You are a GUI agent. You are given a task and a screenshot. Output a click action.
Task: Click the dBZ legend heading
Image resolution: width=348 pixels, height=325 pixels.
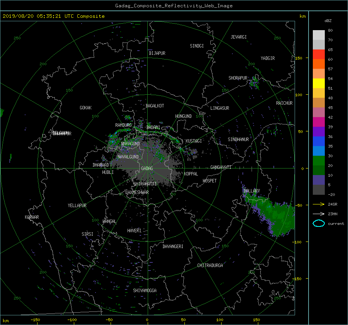[x=328, y=21]
